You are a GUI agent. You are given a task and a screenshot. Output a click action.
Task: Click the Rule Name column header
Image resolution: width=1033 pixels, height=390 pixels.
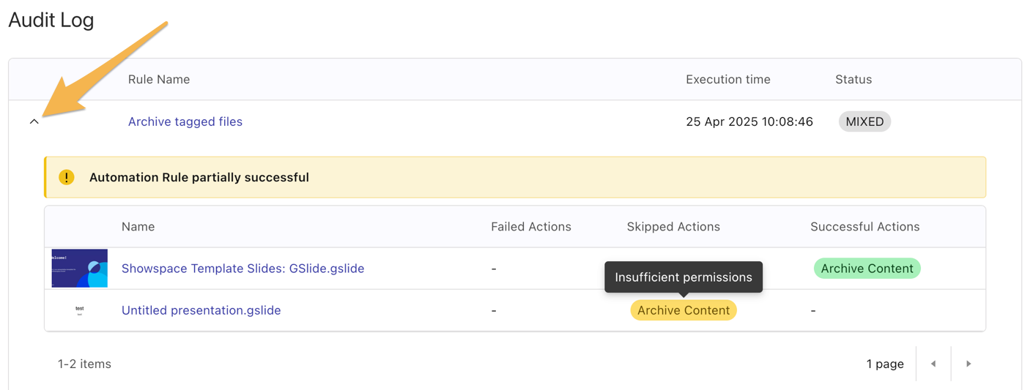coord(159,79)
